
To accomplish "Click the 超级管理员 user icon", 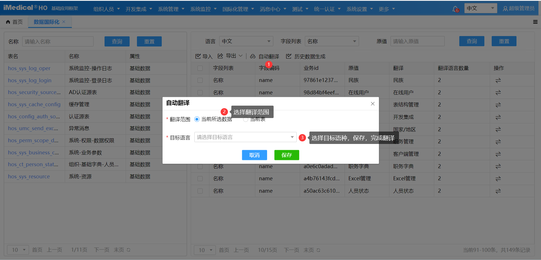I will tap(505, 9).
